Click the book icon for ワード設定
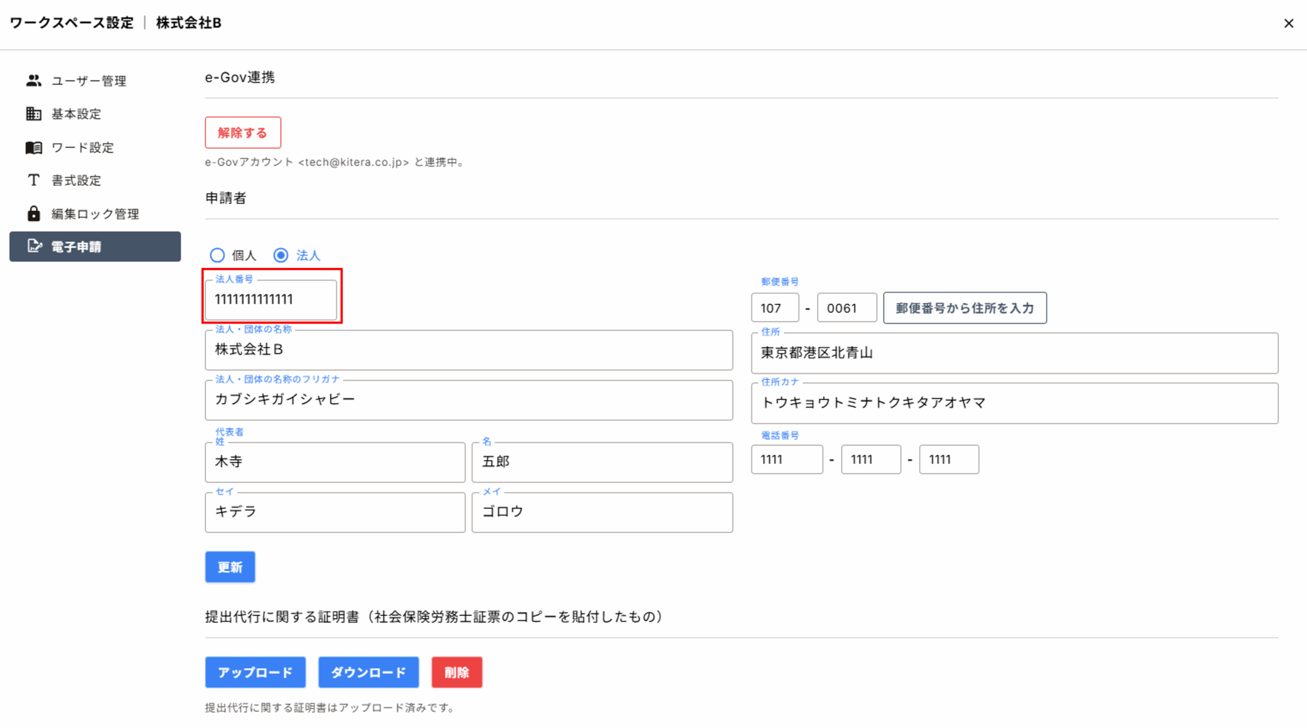 [x=34, y=148]
